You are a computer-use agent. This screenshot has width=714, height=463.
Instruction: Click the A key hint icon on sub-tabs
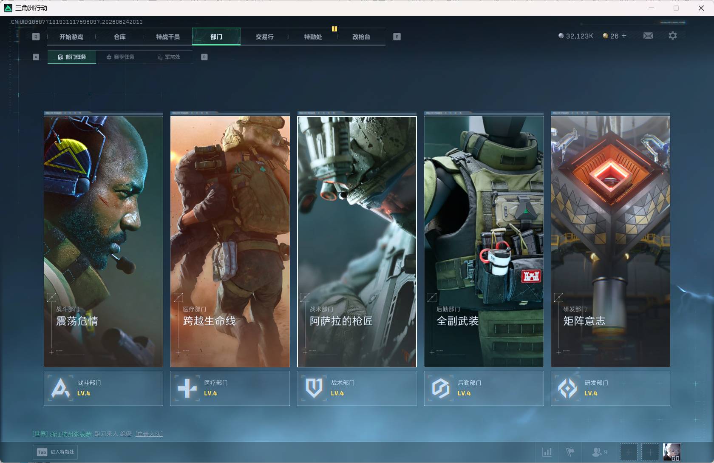point(36,57)
